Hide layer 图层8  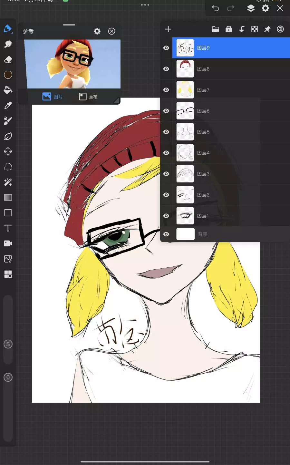click(x=166, y=69)
